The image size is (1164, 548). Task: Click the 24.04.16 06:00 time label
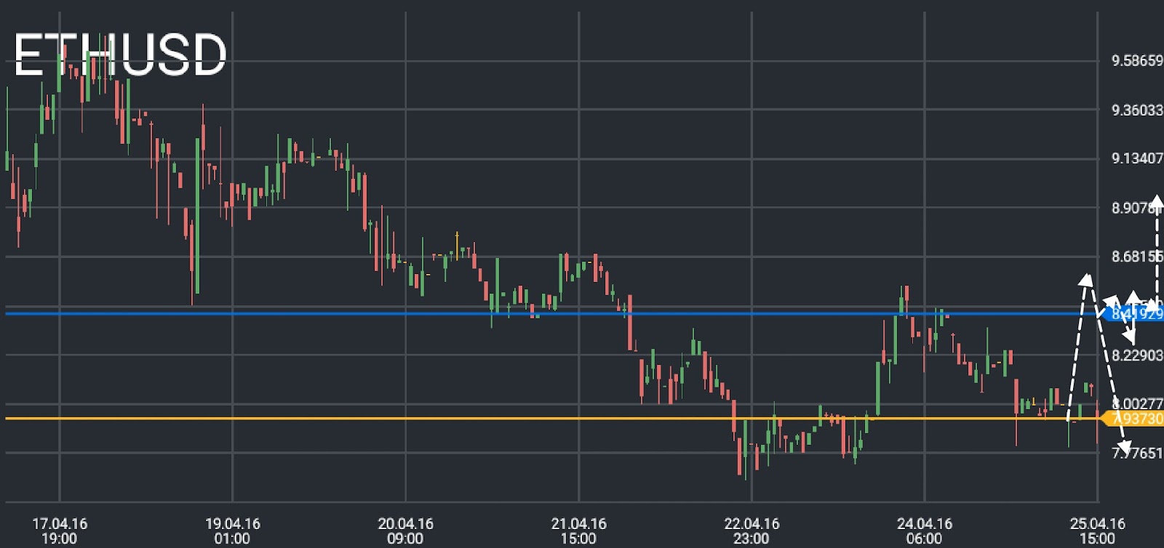tap(925, 531)
